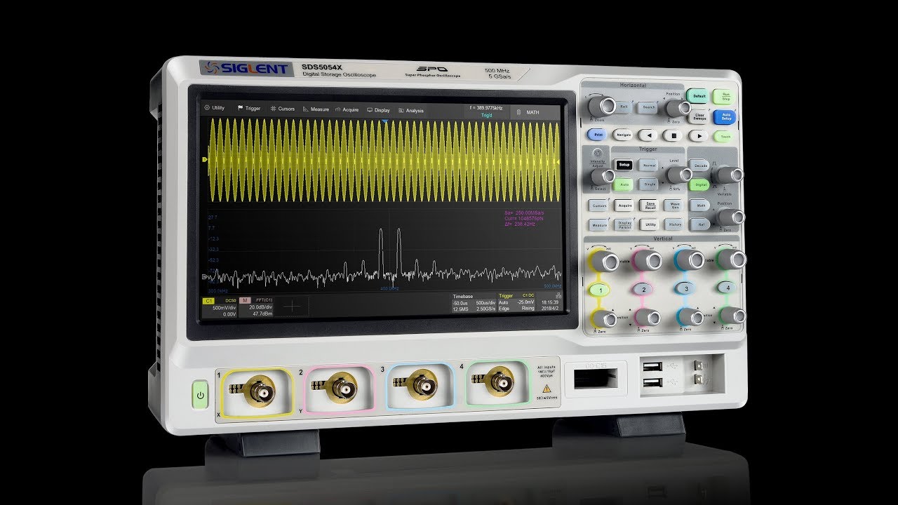898x505 pixels.
Task: Push the Clear Sweeps button
Action: coord(699,116)
